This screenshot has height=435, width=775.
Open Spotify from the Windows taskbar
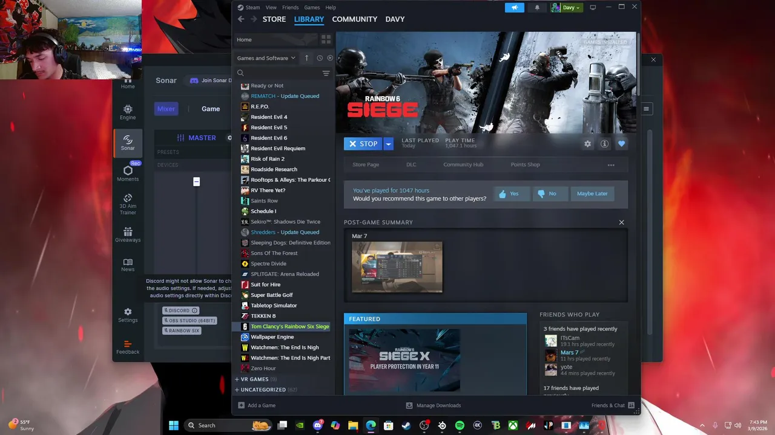coord(460,425)
